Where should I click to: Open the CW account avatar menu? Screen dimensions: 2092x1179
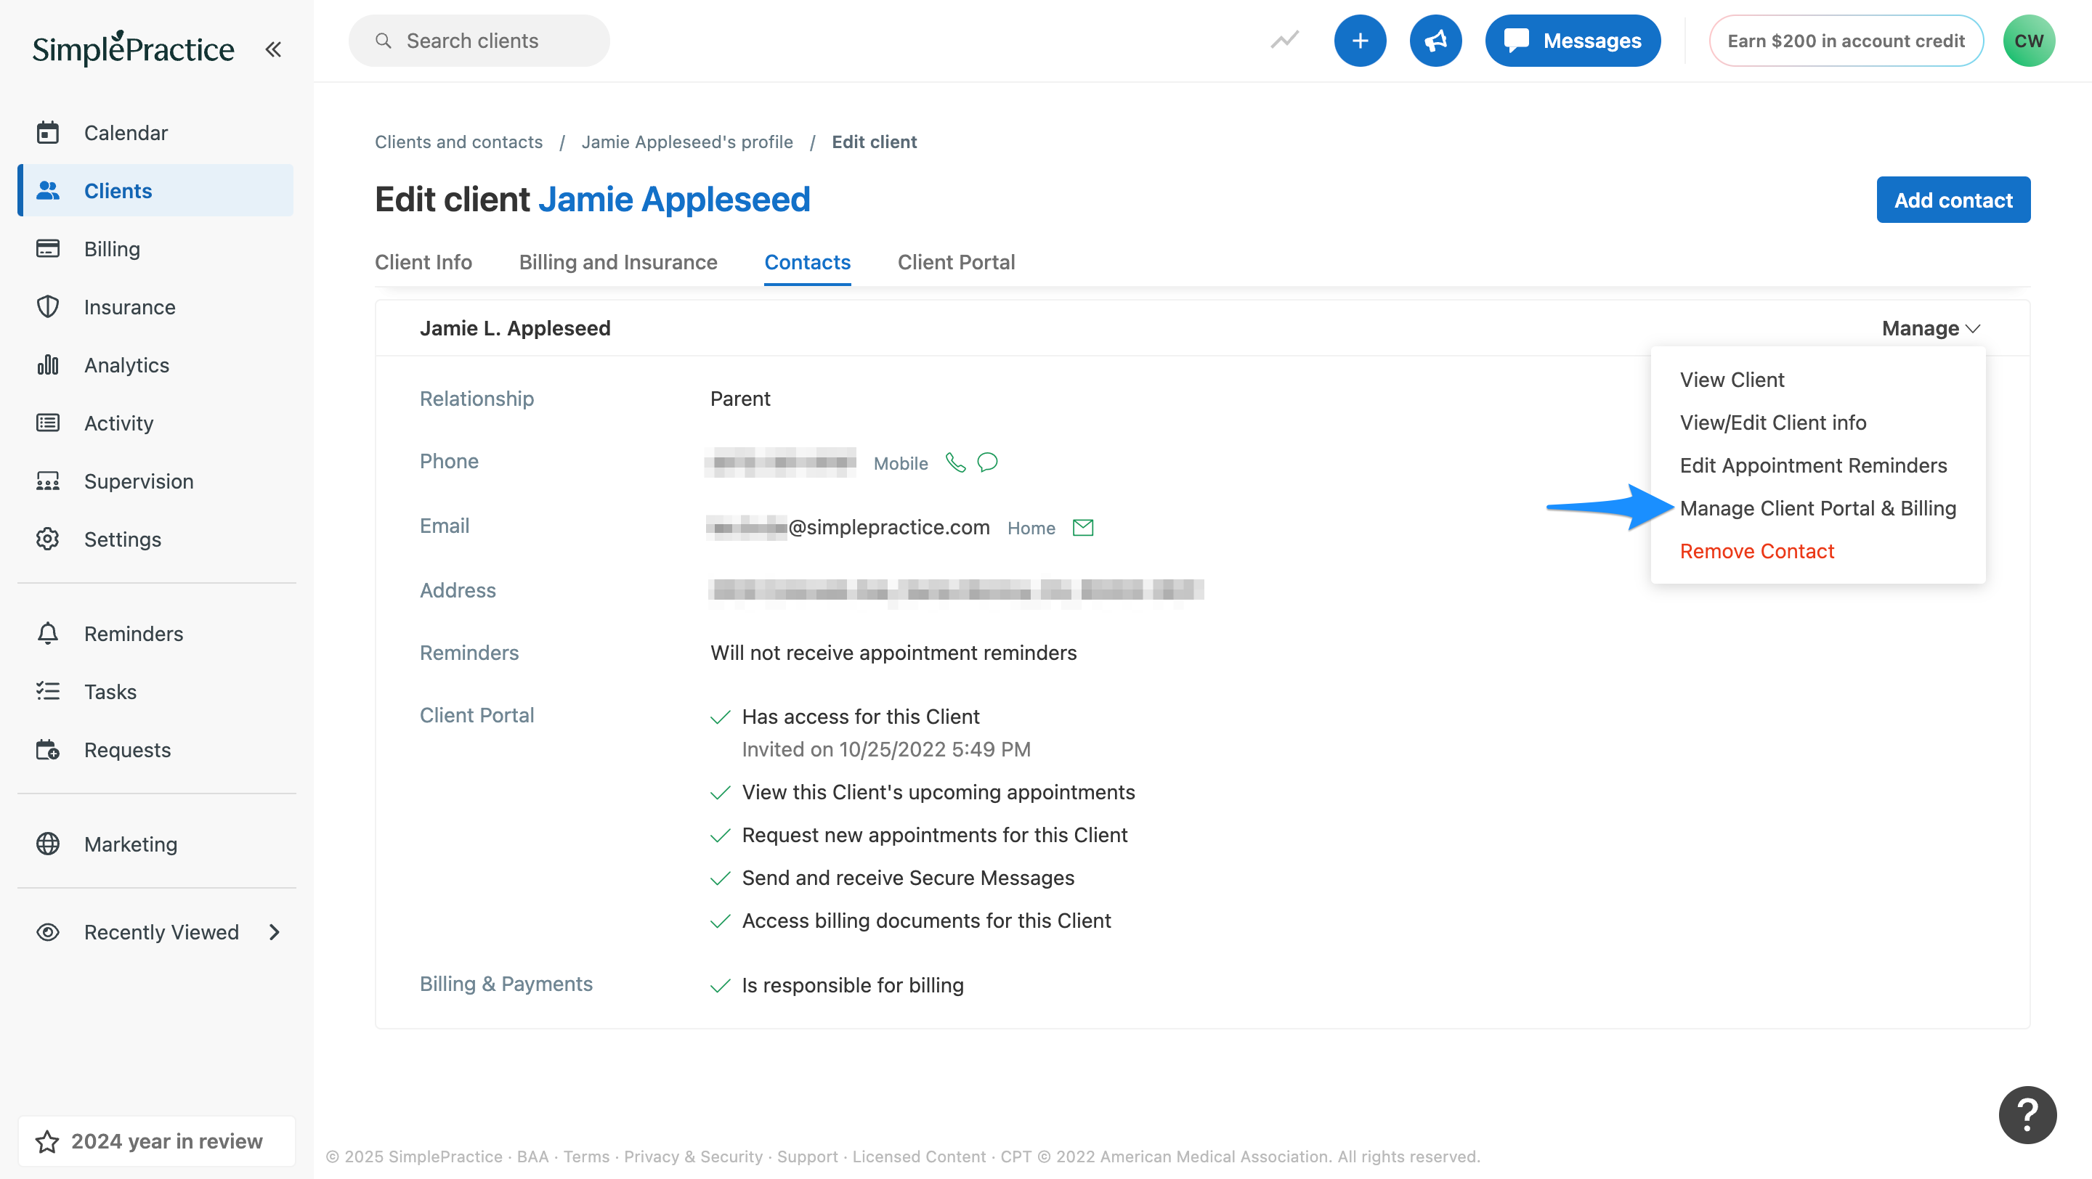coord(2029,41)
